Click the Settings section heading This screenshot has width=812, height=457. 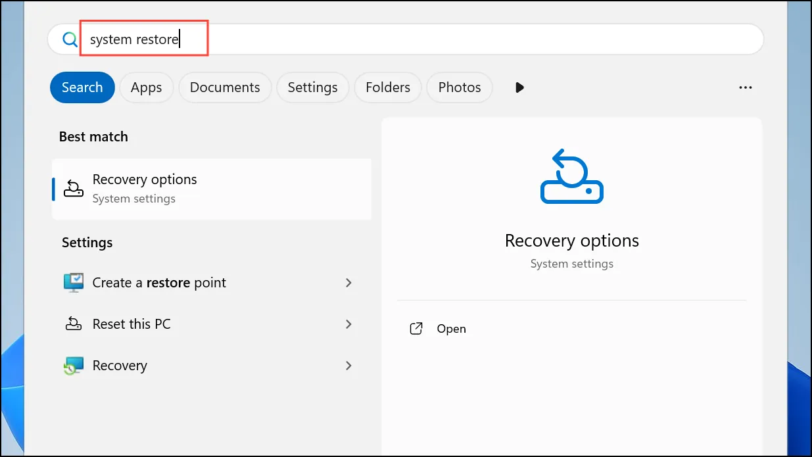pyautogui.click(x=87, y=243)
